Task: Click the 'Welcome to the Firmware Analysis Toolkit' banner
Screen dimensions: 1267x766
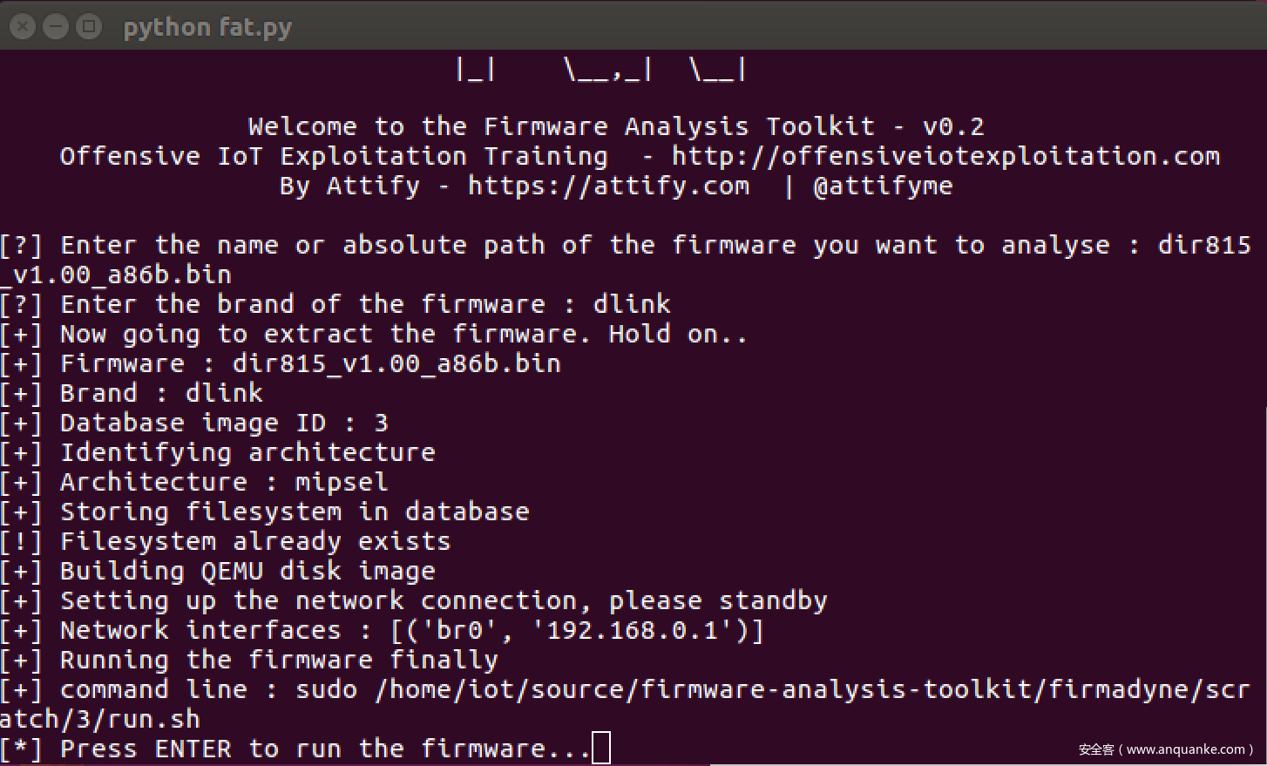Action: (x=615, y=126)
